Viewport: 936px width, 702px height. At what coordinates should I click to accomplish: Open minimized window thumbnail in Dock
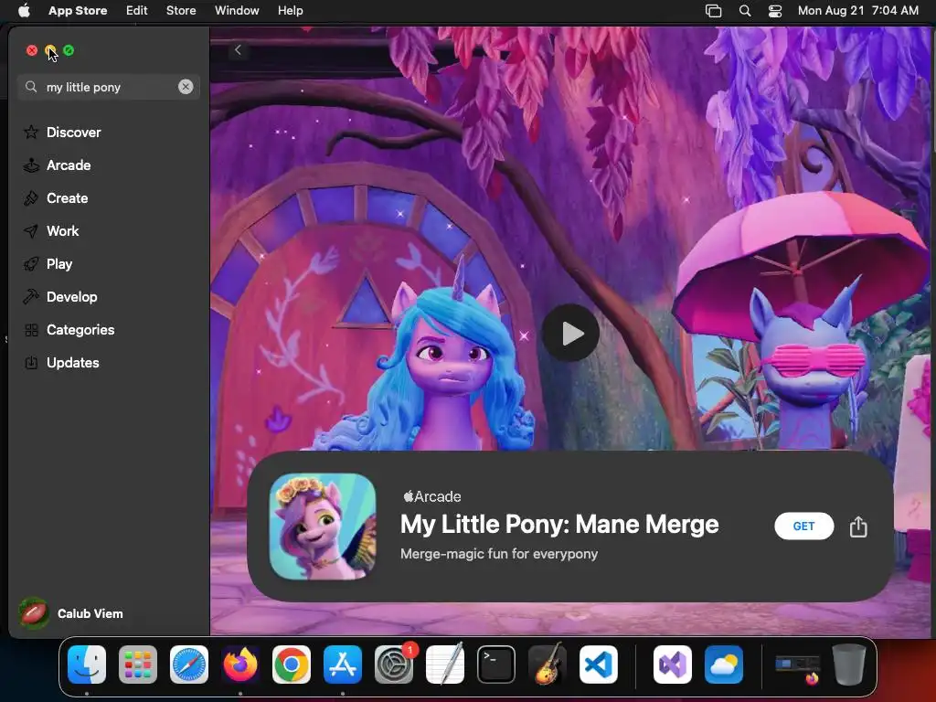[797, 666]
